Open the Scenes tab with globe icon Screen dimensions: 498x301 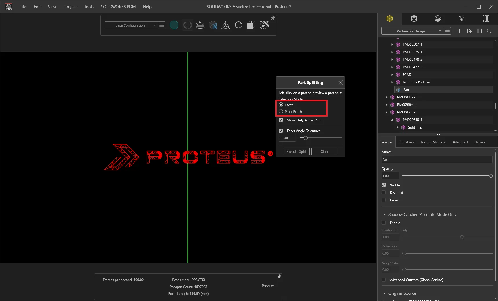click(438, 19)
